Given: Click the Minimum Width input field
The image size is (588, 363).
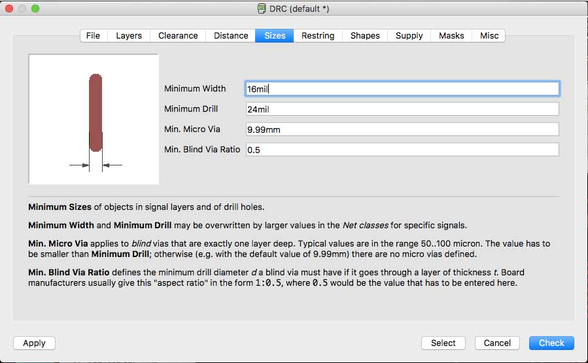Looking at the screenshot, I should click(x=402, y=89).
